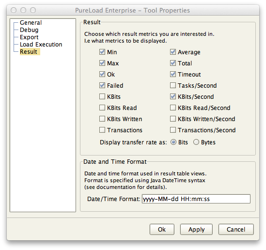Screen dimensions: 266x250
Task: Uncheck the Min metric checkbox
Action: pyautogui.click(x=102, y=52)
